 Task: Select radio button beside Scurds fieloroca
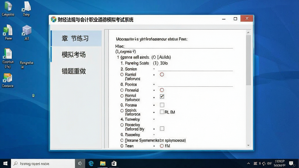tap(122, 111)
